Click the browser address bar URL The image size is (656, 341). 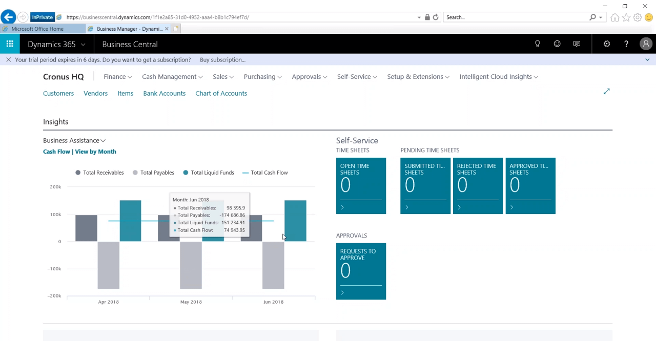tap(158, 17)
